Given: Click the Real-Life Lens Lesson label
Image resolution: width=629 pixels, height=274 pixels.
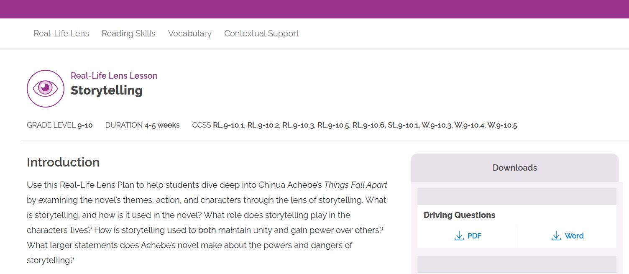Looking at the screenshot, I should [x=114, y=76].
